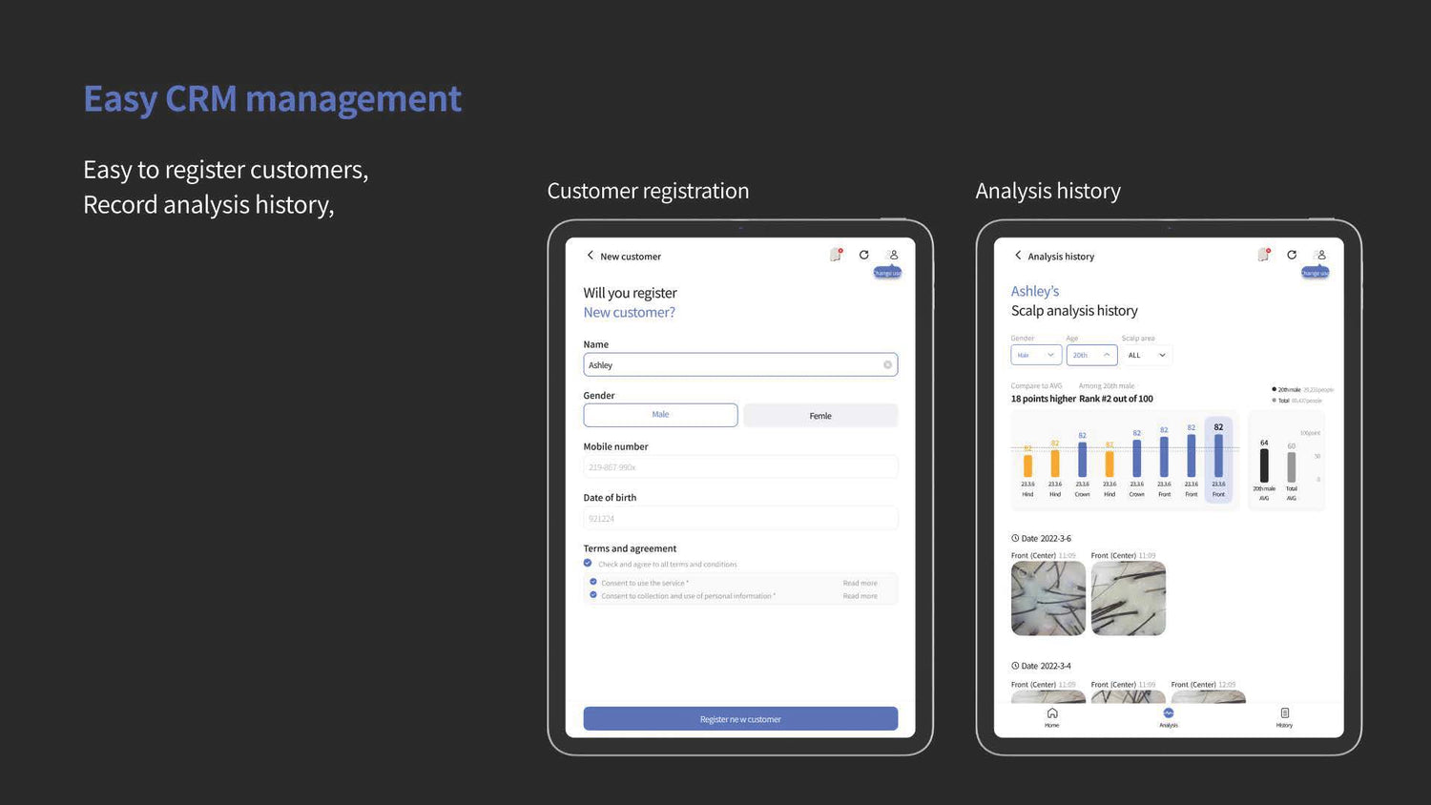Screen dimensions: 1431x805
Task: Uncheck 'Consent to use the service' checkbox
Action: 593,582
